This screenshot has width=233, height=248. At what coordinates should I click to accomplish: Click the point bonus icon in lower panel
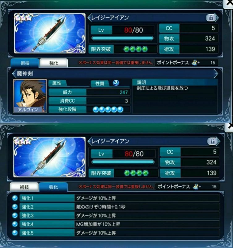pyautogui.click(x=196, y=187)
